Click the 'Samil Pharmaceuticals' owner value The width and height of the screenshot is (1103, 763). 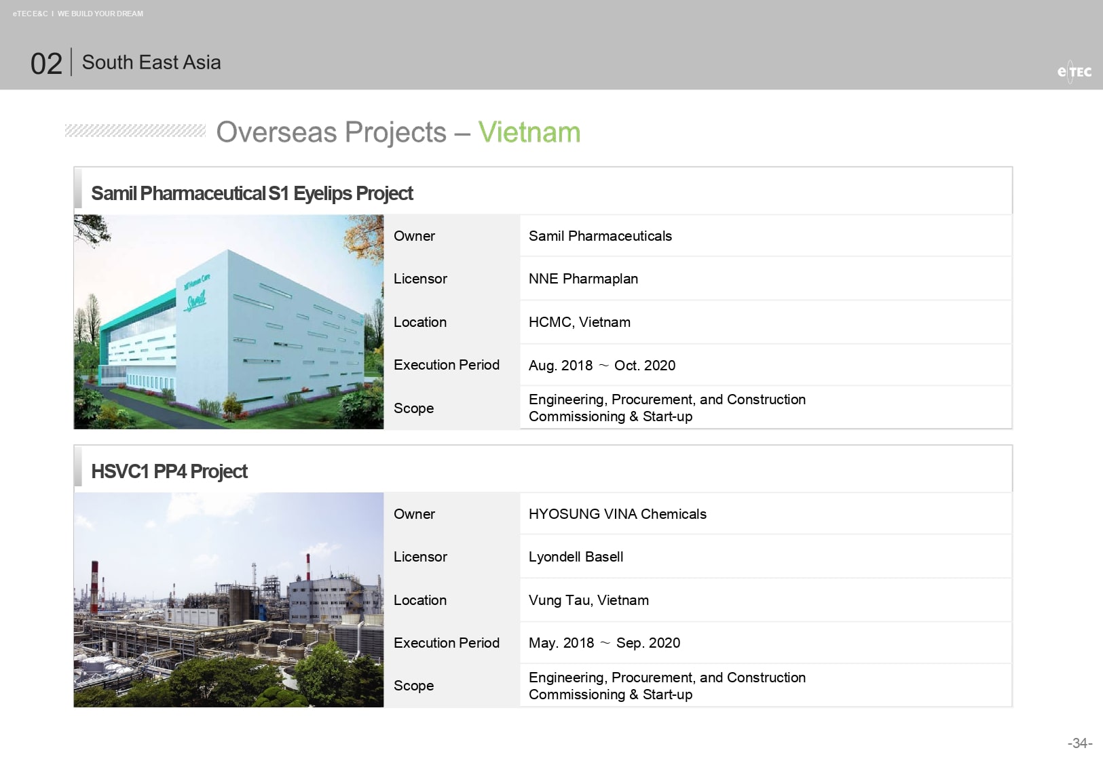[600, 236]
